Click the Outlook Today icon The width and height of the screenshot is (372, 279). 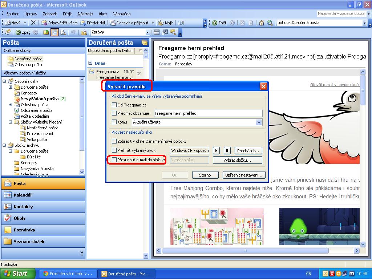coord(8,32)
